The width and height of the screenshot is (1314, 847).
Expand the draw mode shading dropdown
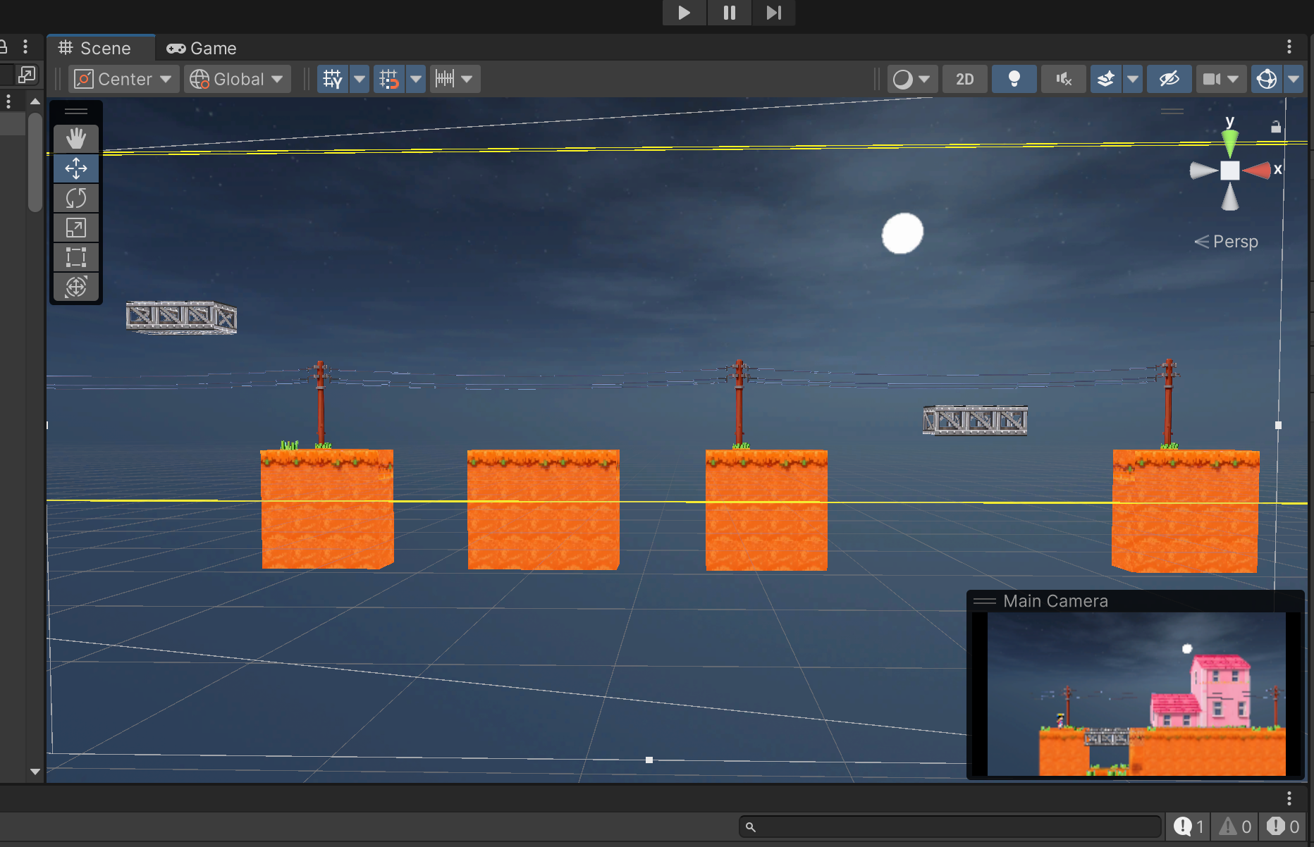[911, 79]
